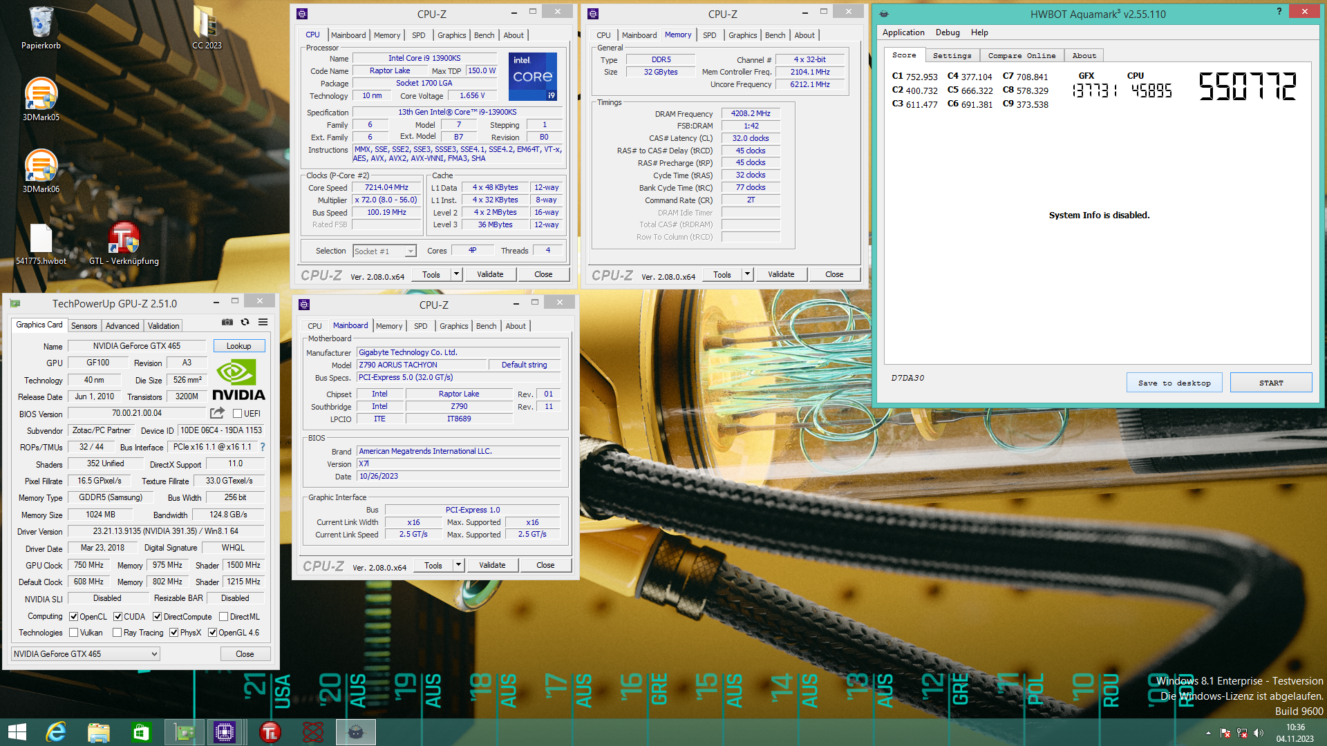Toggle the Ray Tracing checkbox
Image resolution: width=1327 pixels, height=746 pixels.
[x=117, y=633]
